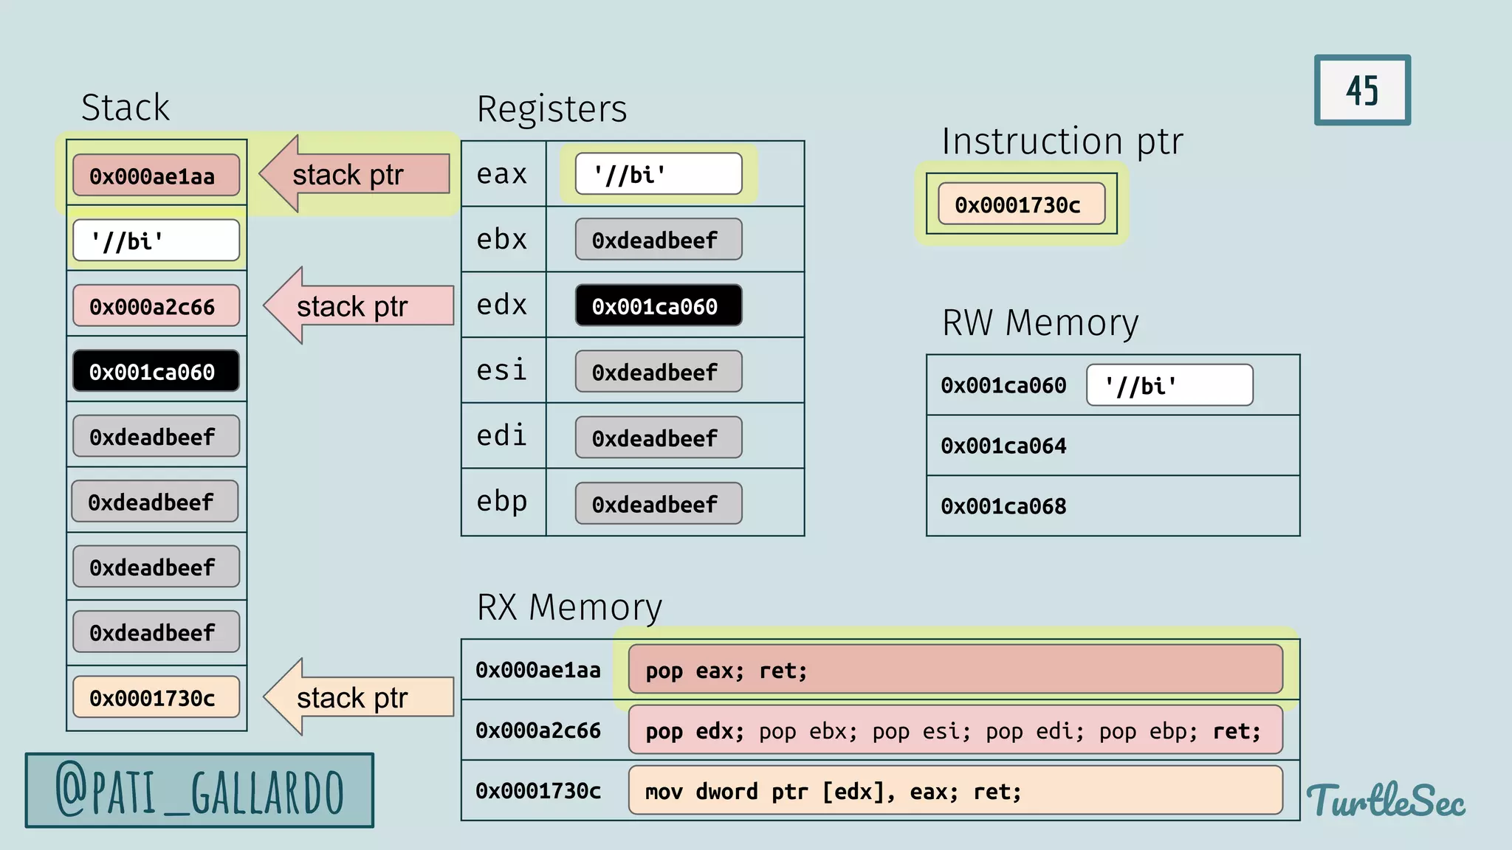1512x850 pixels.
Task: Click the middle pink stack ptr arrow
Action: tap(359, 305)
